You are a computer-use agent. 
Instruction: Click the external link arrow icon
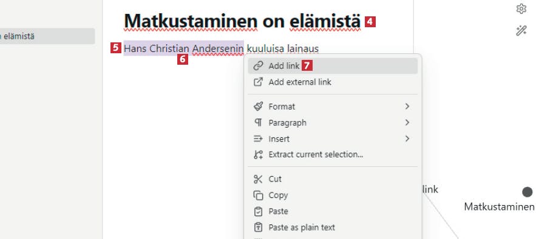(x=258, y=82)
